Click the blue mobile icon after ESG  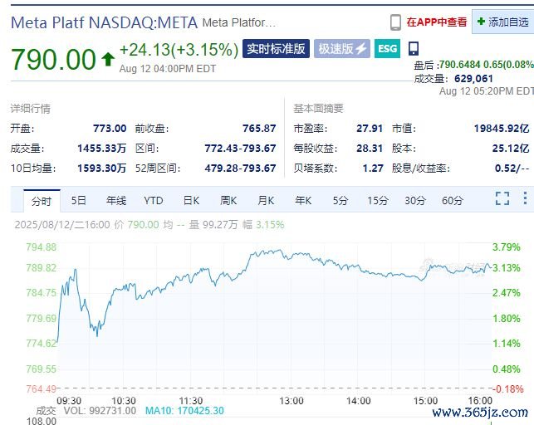click(x=414, y=49)
